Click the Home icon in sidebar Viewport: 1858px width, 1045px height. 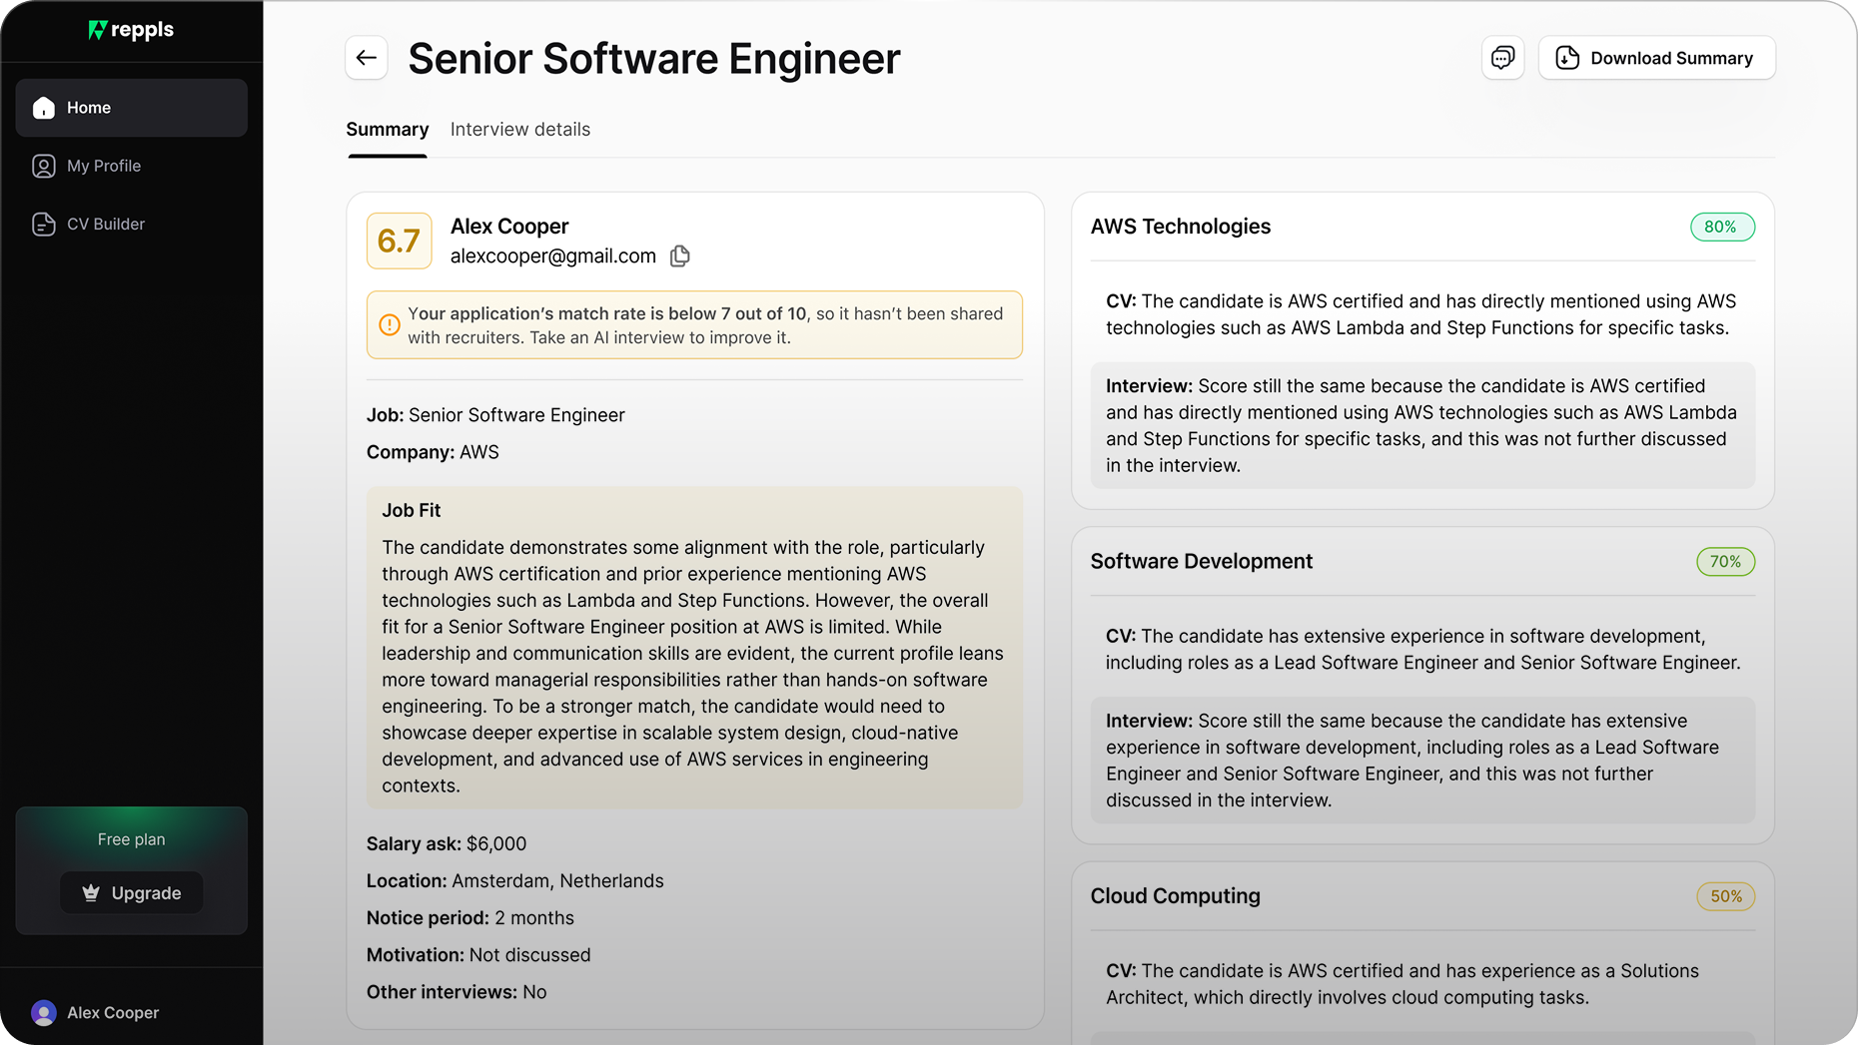[x=44, y=108]
